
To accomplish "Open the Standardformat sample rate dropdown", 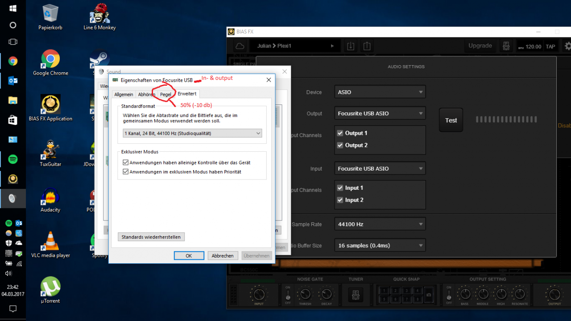I will (192, 133).
